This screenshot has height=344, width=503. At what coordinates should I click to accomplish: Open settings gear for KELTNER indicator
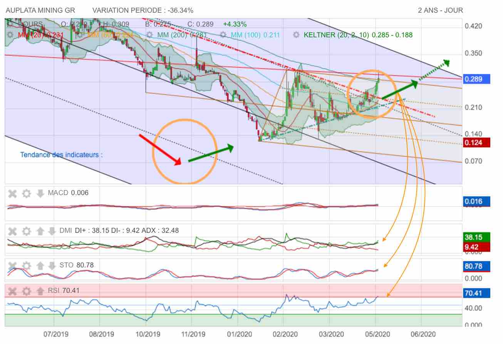(296, 35)
